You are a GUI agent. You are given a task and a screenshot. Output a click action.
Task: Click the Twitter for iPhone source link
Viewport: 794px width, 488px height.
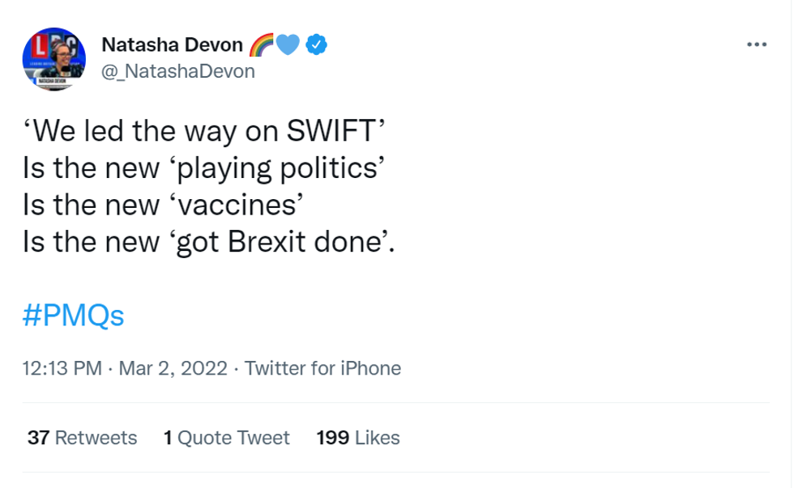tap(322, 368)
